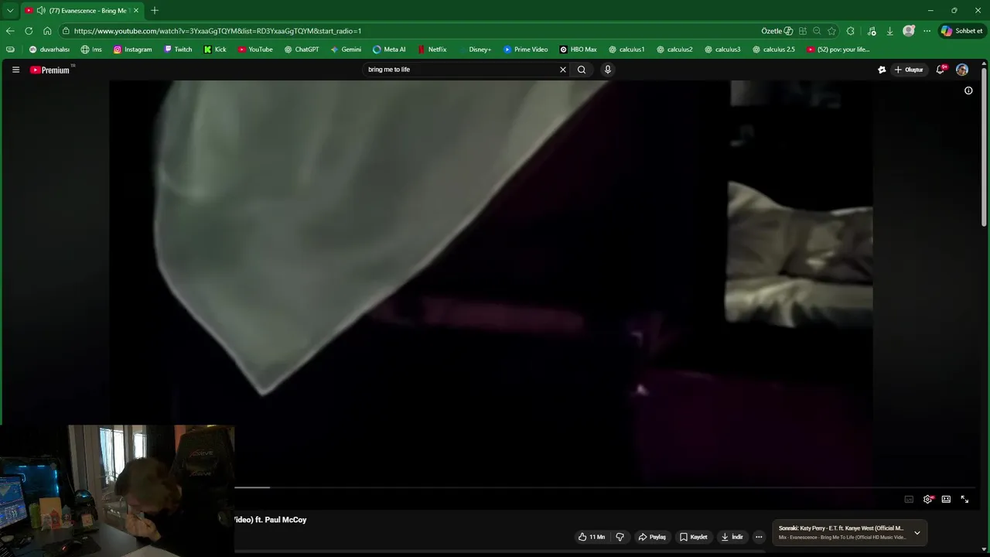
Task: Open Kick bookmark
Action: coord(216,50)
